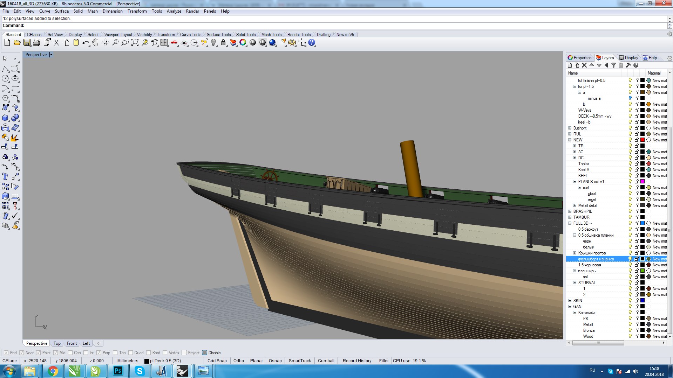Click the red car Set View icon

pos(174,43)
